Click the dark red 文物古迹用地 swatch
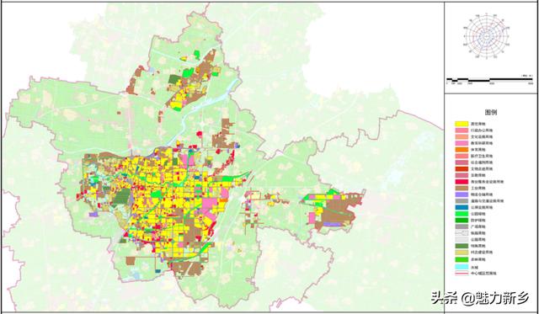539x314 pixels. (x=462, y=168)
